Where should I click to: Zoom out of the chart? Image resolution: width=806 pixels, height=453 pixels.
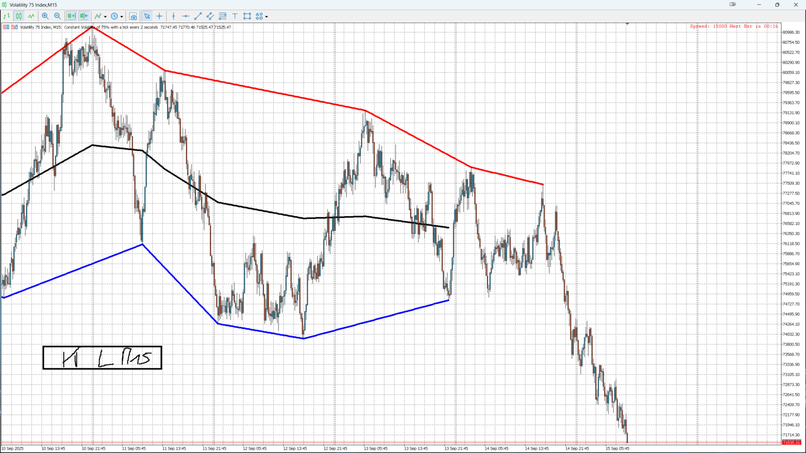pyautogui.click(x=58, y=16)
